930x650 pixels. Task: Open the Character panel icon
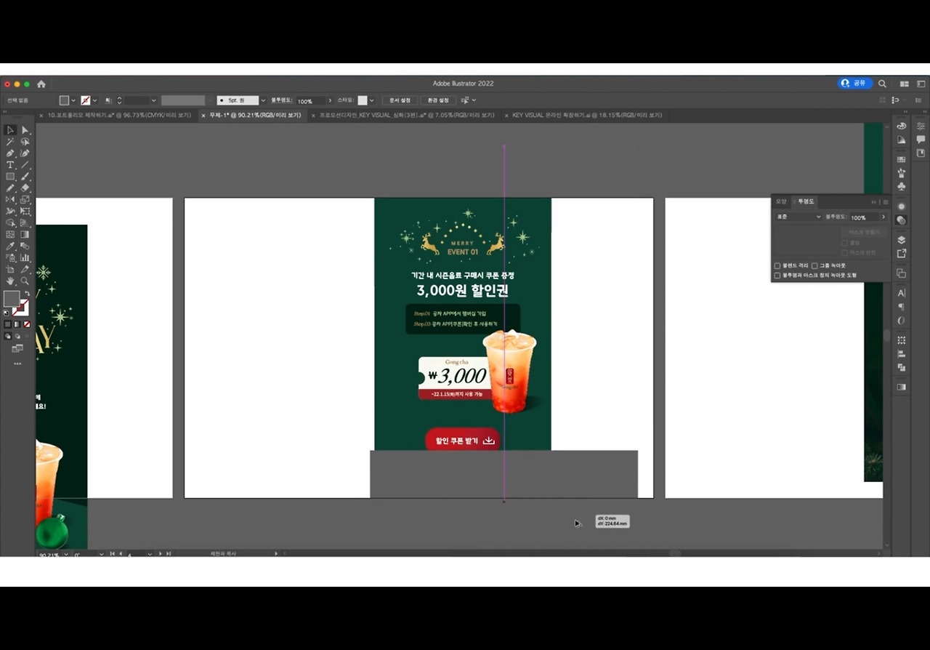point(902,293)
